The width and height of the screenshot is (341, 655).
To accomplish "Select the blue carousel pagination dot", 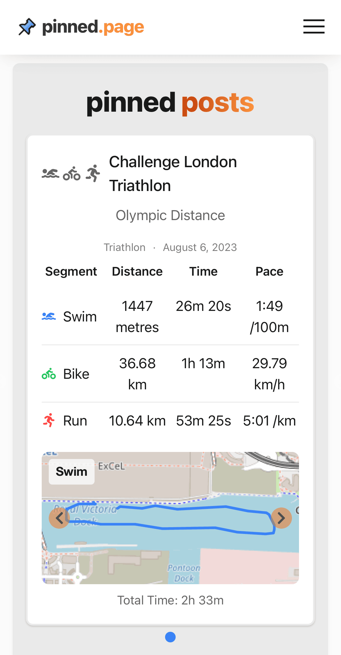I will pos(170,637).
